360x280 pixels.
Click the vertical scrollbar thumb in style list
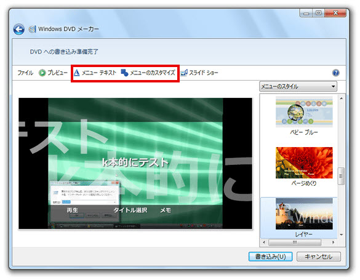point(342,176)
